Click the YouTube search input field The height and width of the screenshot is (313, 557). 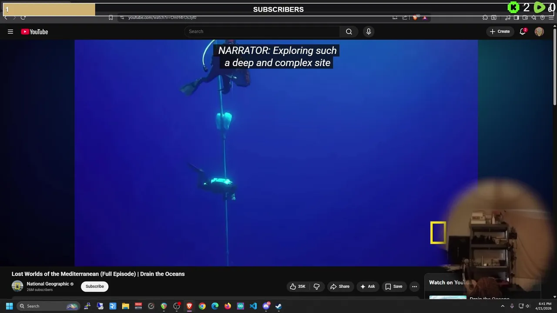point(262,31)
